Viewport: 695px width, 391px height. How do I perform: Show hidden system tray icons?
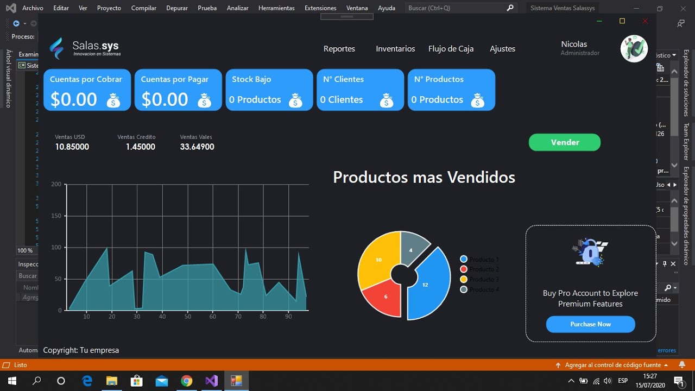click(571, 381)
